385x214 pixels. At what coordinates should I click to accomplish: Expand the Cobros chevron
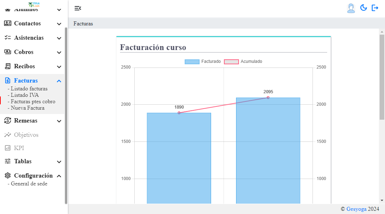(x=59, y=52)
